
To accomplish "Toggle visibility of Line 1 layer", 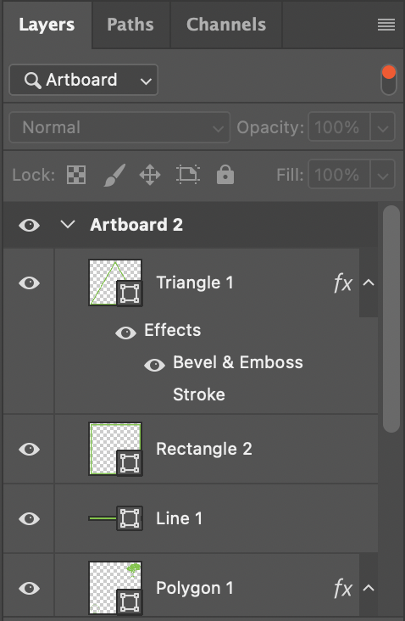I will pos(30,519).
